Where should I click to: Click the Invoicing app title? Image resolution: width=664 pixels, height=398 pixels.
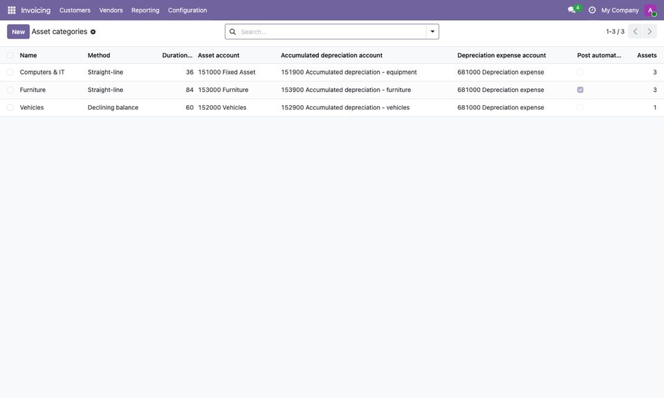tap(35, 10)
